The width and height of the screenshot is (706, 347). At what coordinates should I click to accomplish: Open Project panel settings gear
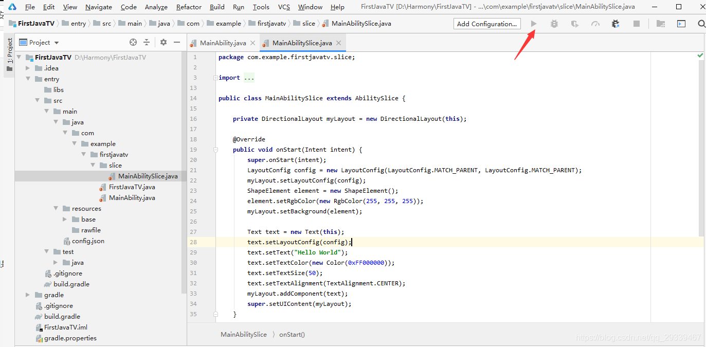(x=164, y=42)
